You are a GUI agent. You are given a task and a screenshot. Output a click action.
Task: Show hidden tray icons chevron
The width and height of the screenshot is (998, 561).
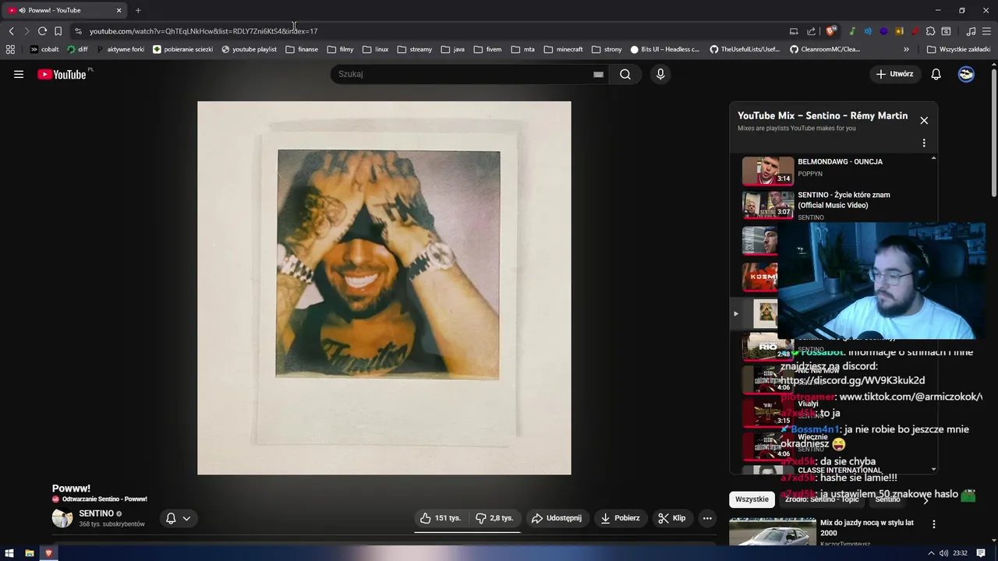pos(933,553)
